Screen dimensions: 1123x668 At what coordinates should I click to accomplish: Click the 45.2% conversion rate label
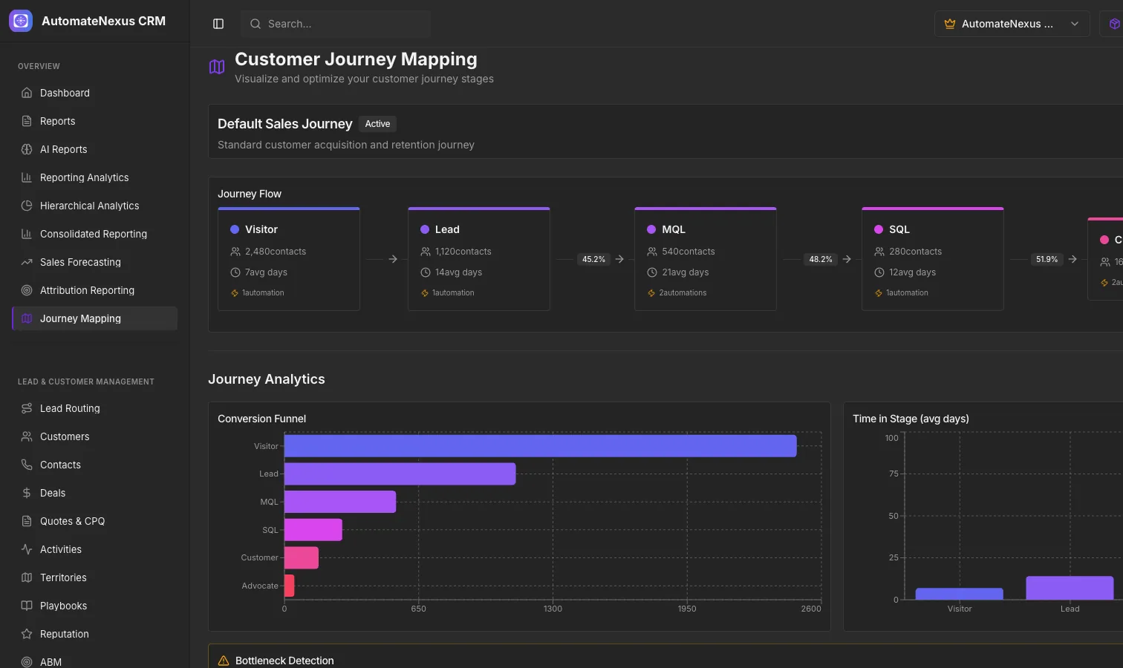pyautogui.click(x=593, y=259)
